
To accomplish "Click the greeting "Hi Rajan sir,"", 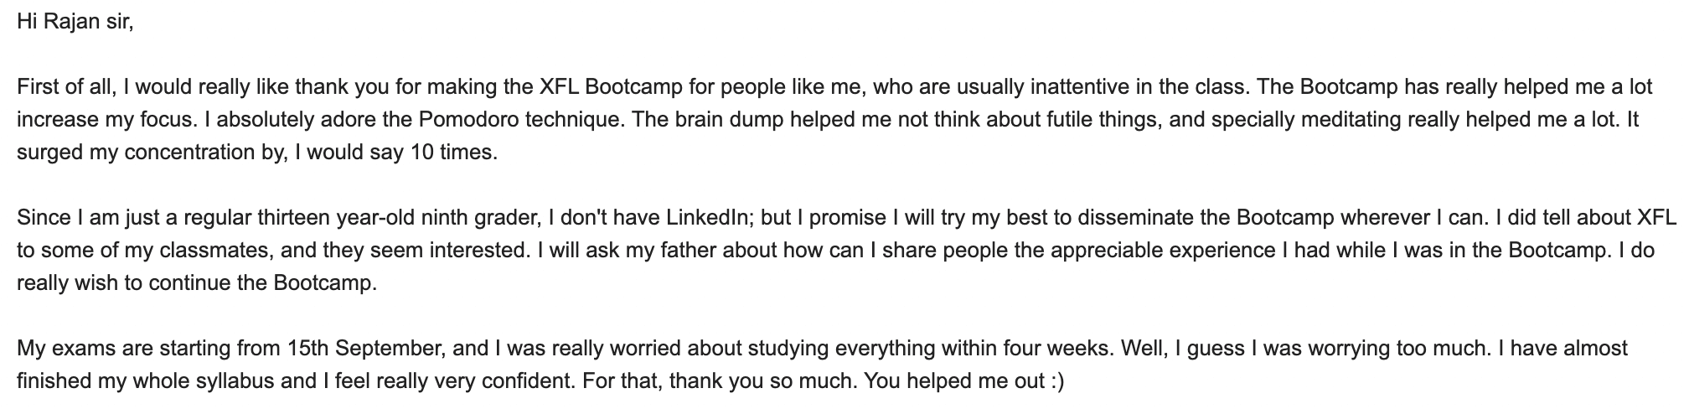I will (75, 23).
